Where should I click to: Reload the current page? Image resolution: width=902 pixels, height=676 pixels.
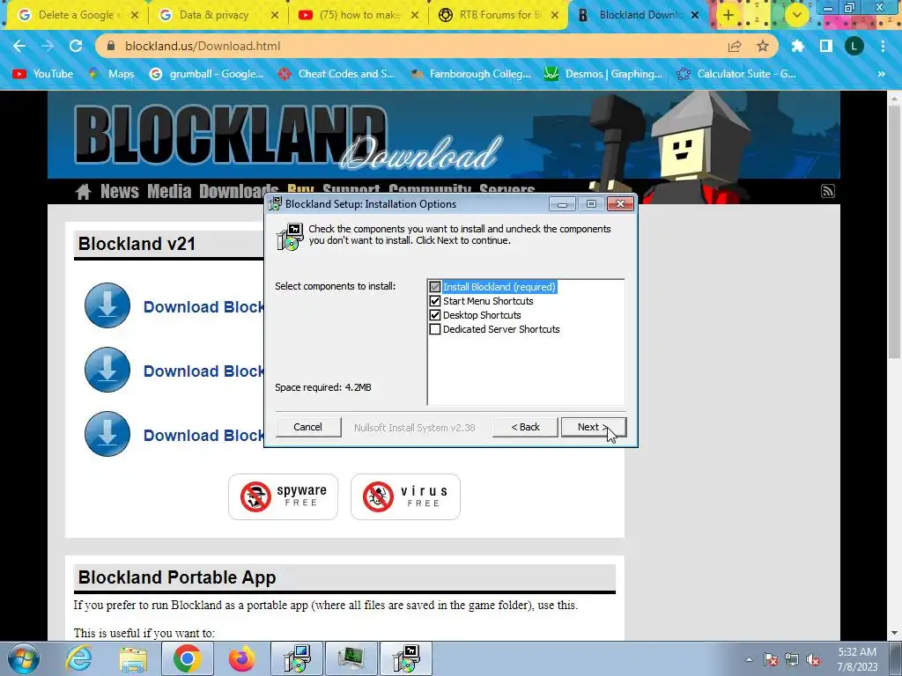click(76, 46)
